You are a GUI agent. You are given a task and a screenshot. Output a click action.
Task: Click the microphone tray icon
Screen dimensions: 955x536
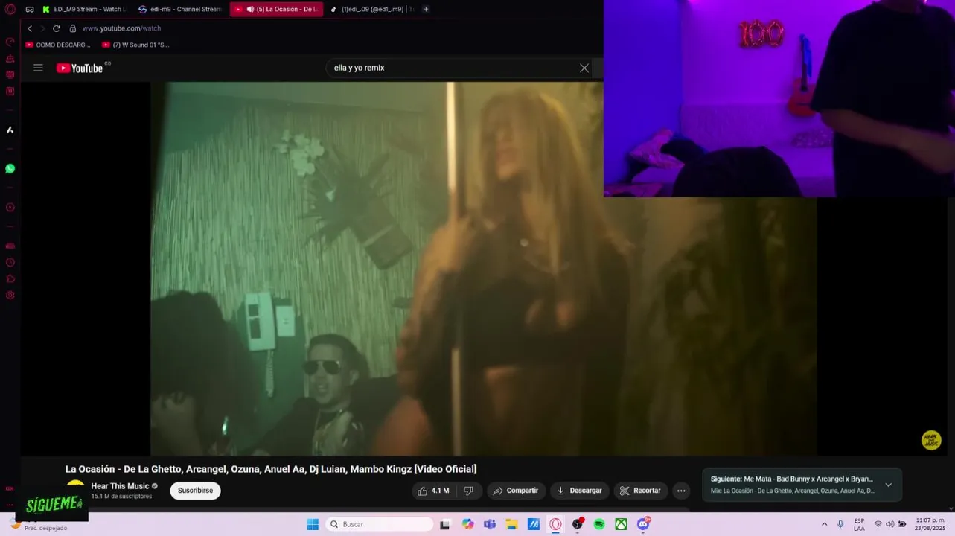(840, 524)
